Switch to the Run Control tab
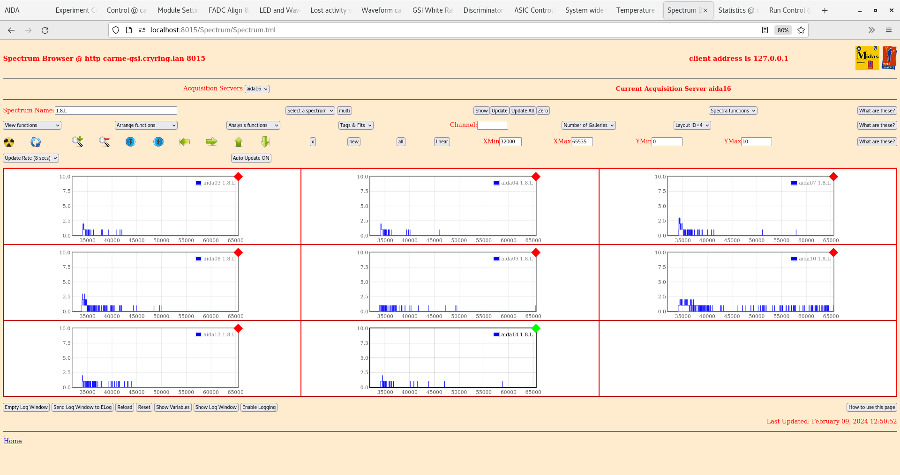 pyautogui.click(x=787, y=10)
